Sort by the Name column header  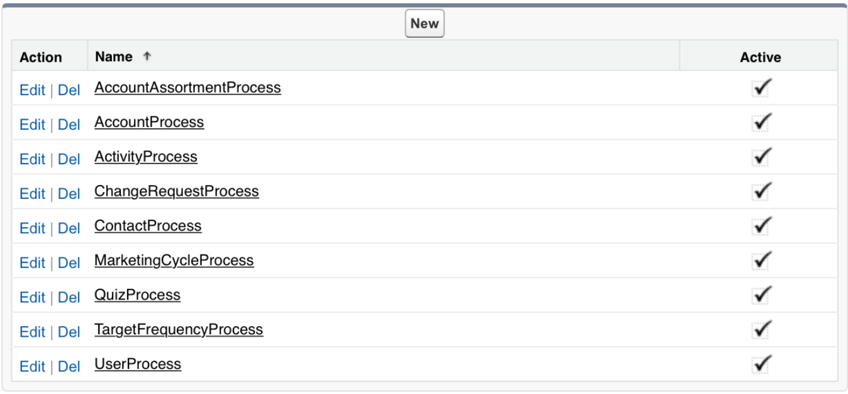114,57
